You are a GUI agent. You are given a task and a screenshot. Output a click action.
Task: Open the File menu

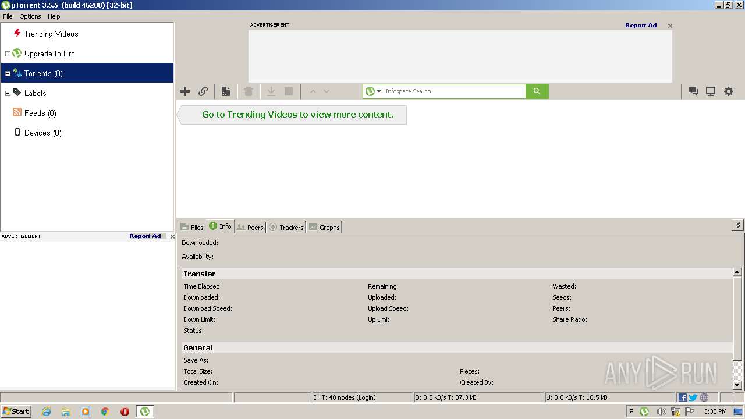point(8,16)
